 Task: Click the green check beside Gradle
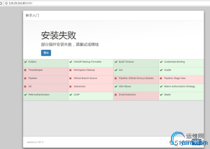click(x=161, y=70)
